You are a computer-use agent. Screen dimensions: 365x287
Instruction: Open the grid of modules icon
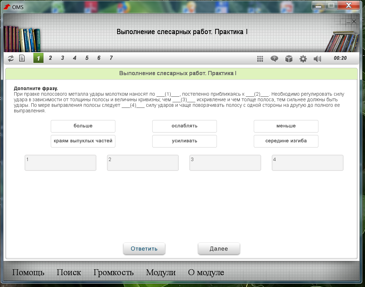[260, 59]
